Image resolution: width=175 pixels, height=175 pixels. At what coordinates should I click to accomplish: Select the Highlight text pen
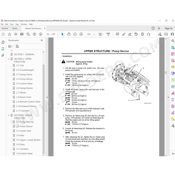coord(124,34)
